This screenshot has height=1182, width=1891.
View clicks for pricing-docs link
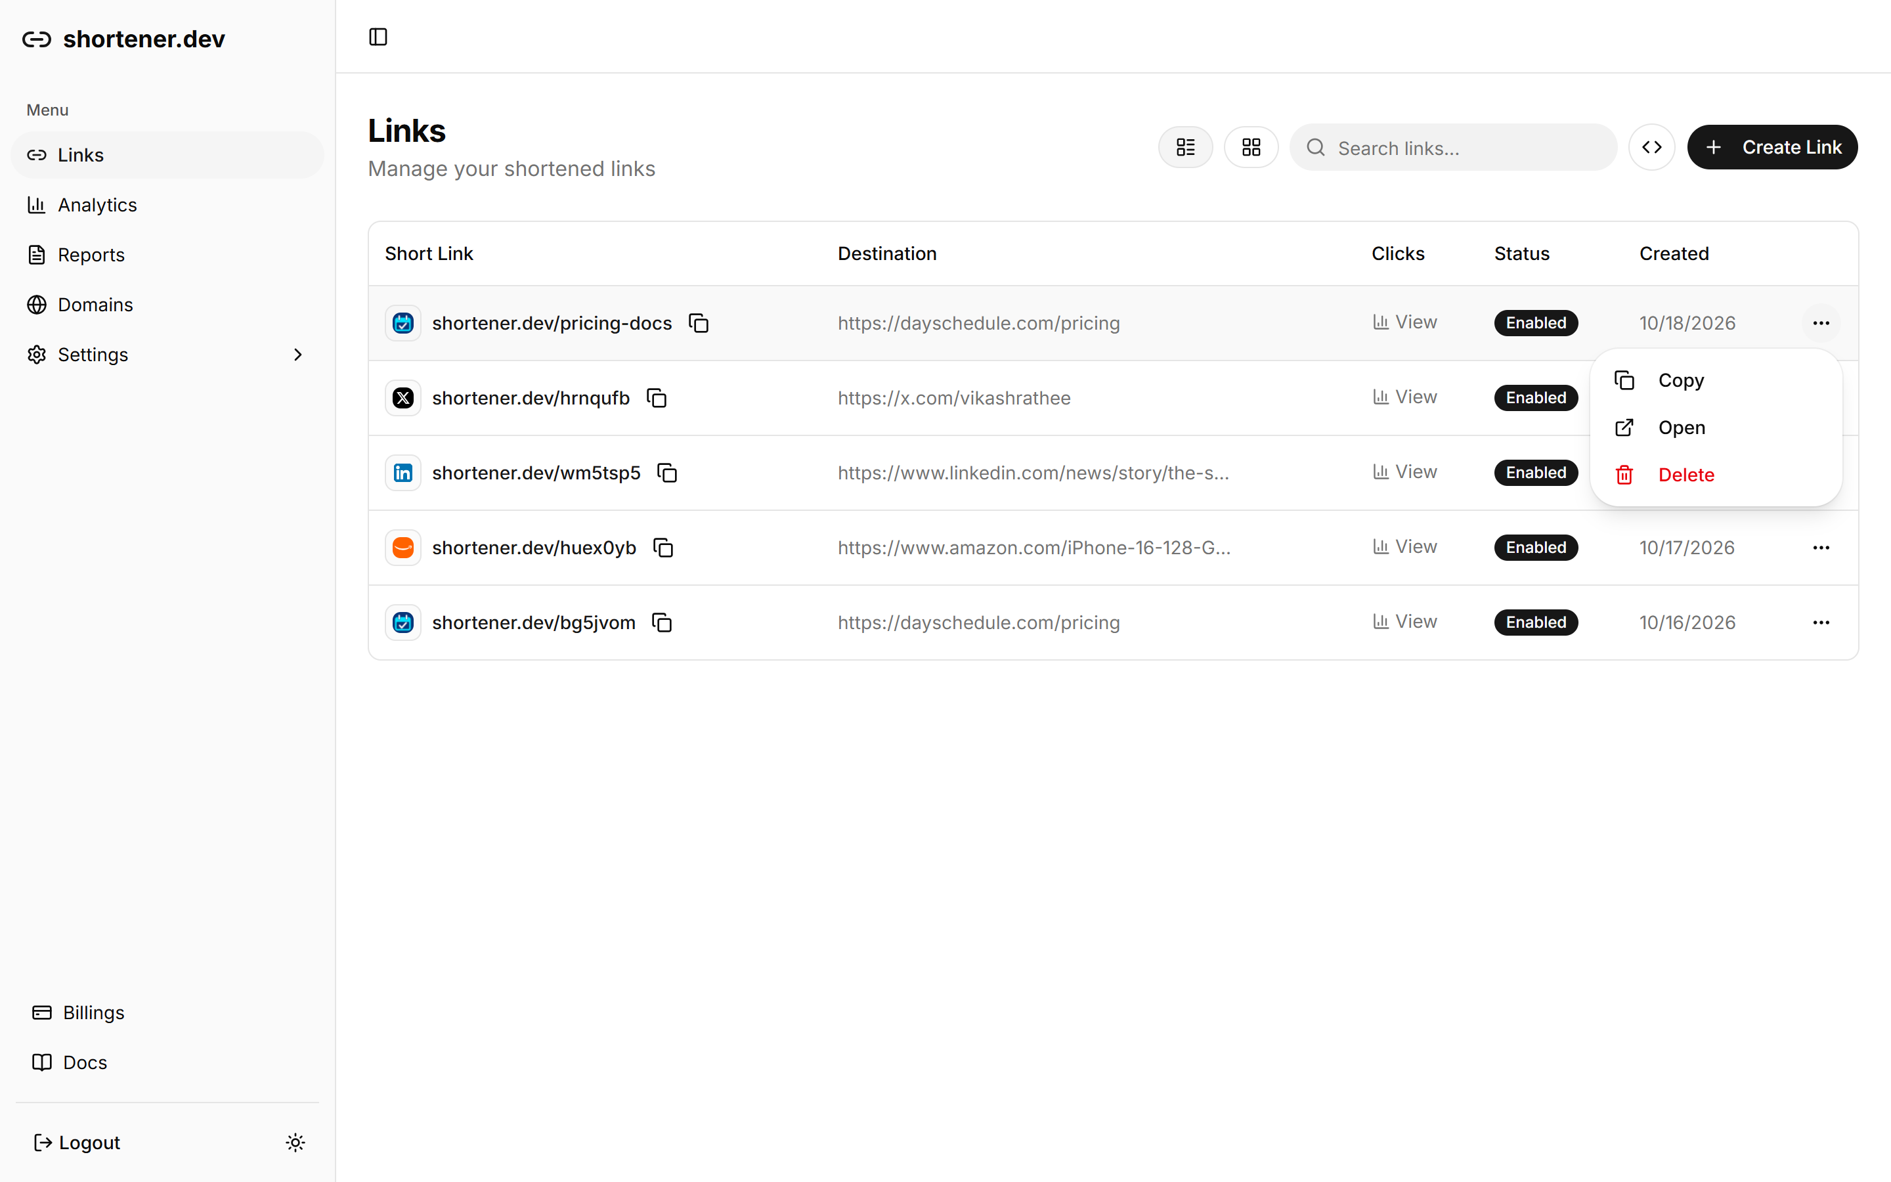(1405, 322)
